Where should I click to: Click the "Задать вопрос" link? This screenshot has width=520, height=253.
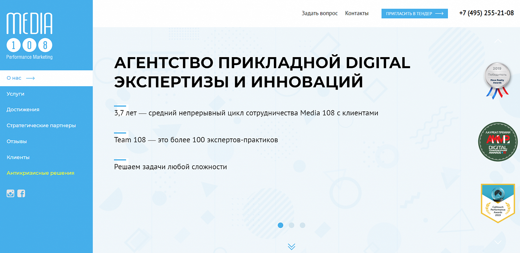(320, 13)
